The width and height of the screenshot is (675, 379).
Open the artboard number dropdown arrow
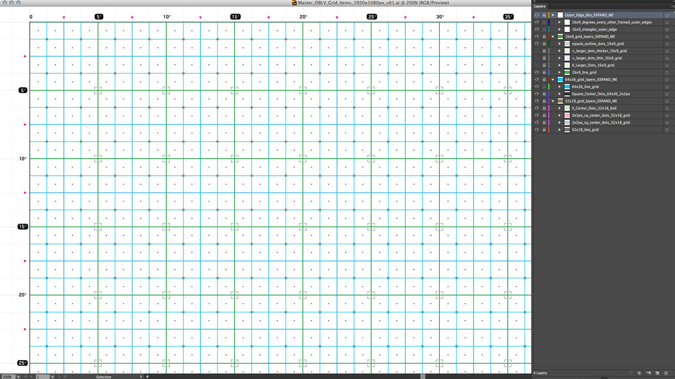tap(52, 376)
